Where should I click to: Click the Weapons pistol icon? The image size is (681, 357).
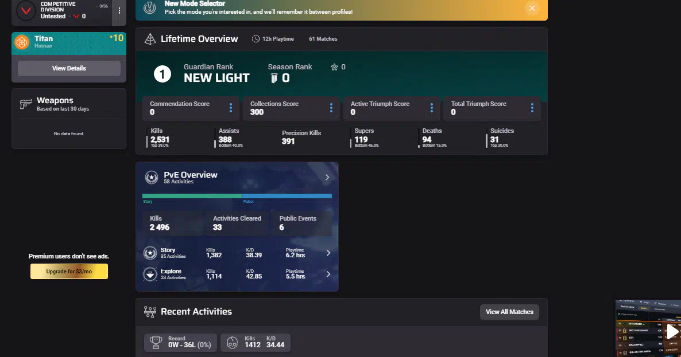click(26, 104)
